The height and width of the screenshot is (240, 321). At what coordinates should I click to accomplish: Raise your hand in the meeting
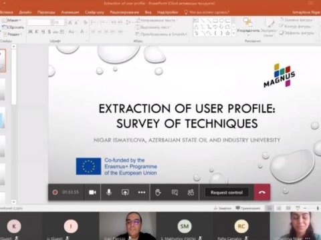(158, 192)
